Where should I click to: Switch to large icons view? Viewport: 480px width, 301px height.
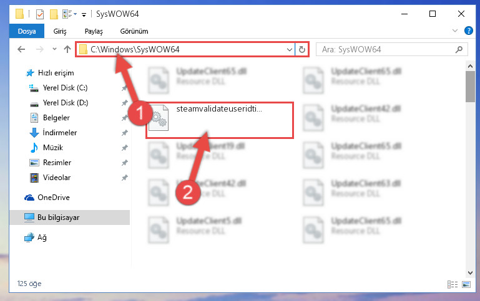[x=466, y=285]
